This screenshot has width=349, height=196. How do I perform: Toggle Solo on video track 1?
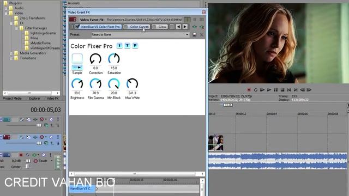58,120
